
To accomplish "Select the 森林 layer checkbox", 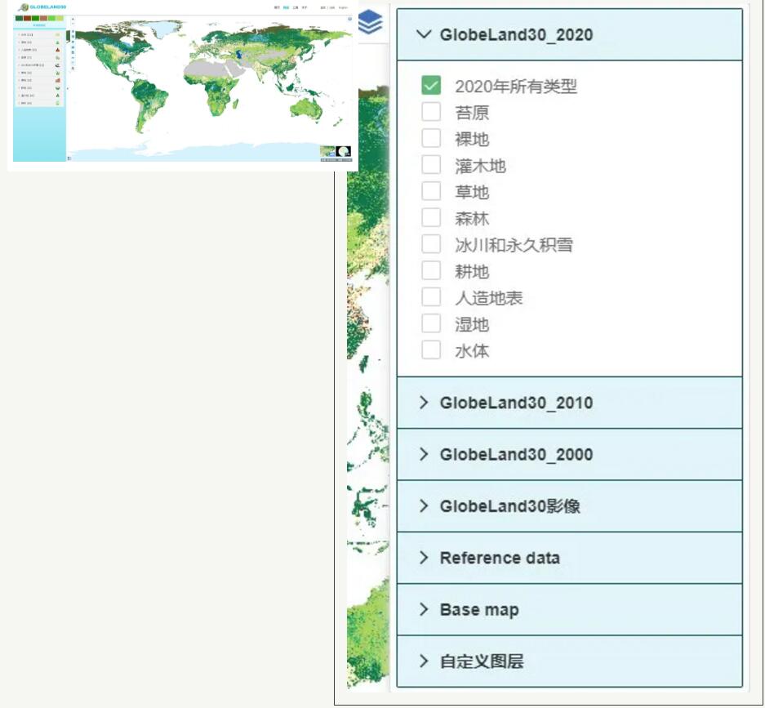I will (x=431, y=217).
